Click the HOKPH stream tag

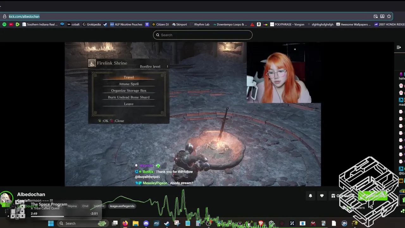[99, 206]
